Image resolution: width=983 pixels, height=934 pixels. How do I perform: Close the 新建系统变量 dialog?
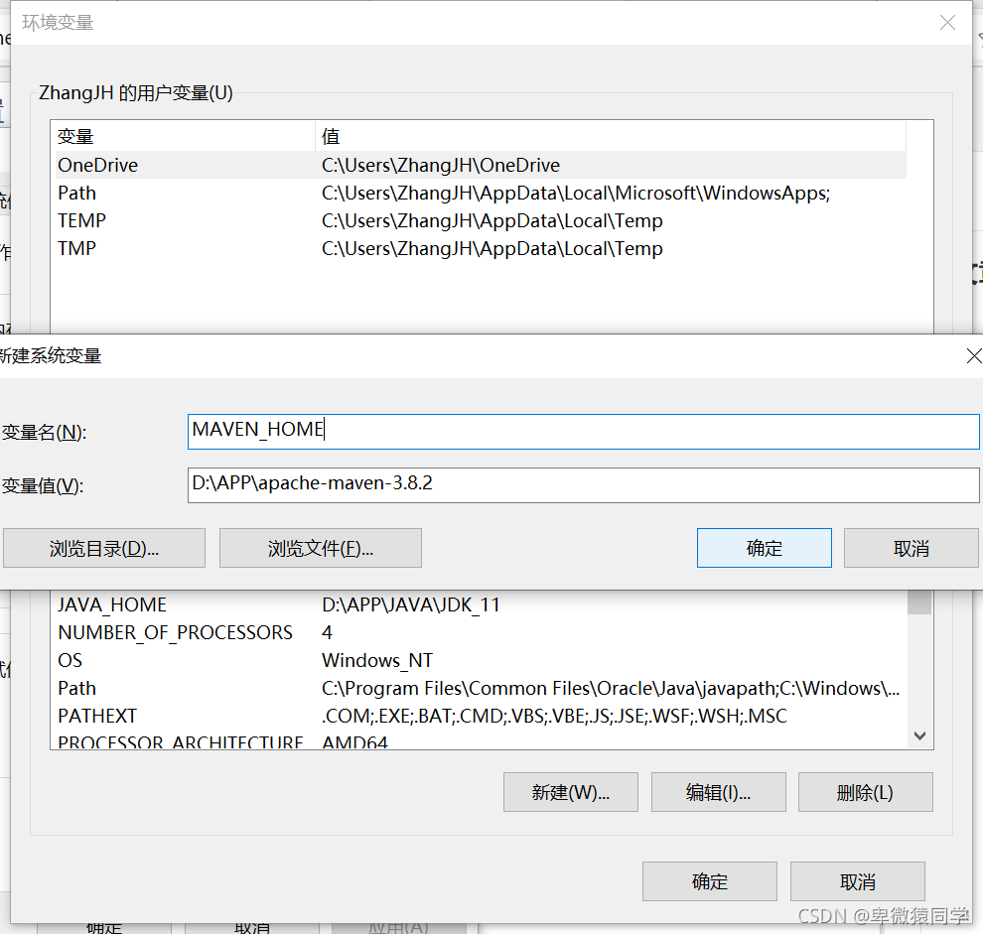(974, 356)
